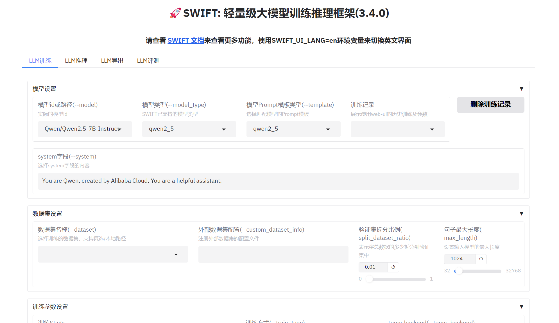The image size is (559, 323).
Task: Open the model_type qwen2_5 dropdown
Action: pyautogui.click(x=189, y=129)
